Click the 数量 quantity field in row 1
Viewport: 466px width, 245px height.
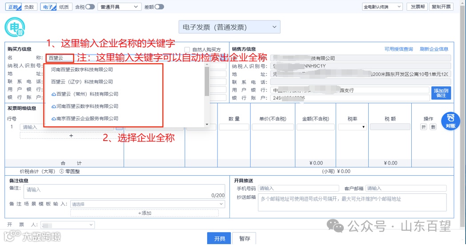[234, 127]
